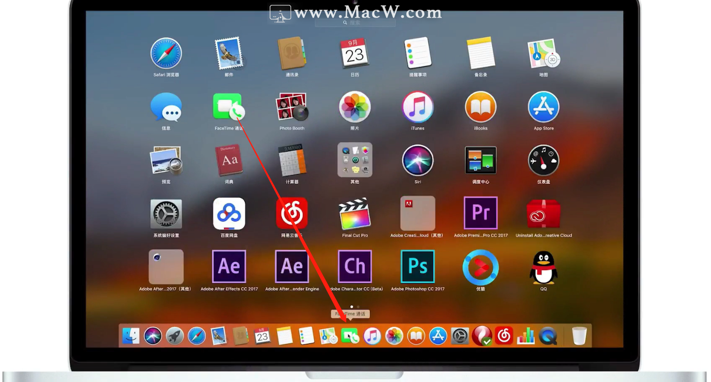The height and width of the screenshot is (382, 711).
Task: Open NetEase Music icon in Dock
Action: pos(504,336)
